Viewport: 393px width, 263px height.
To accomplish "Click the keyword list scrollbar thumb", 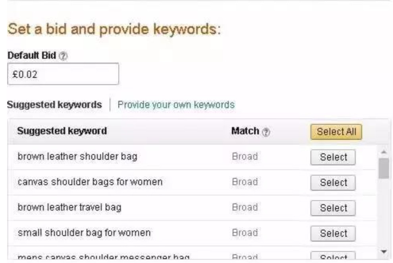I will coord(383,168).
